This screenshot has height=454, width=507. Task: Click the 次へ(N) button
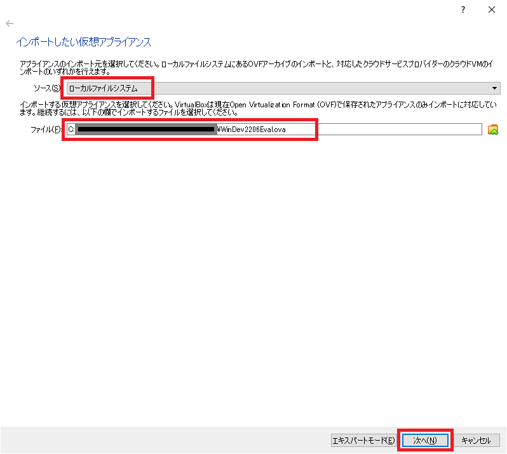[425, 441]
